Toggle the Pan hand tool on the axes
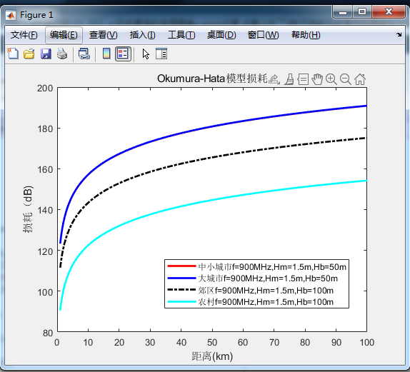Viewport: 410px width, 372px height. (x=317, y=79)
